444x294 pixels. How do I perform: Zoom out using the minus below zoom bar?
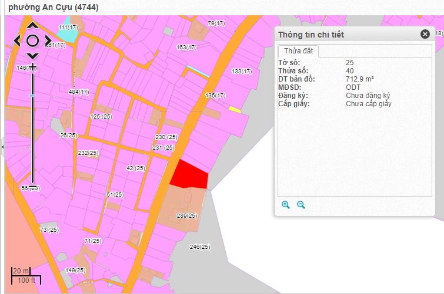(33, 187)
